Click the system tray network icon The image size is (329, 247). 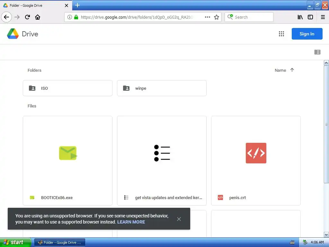[305, 242]
